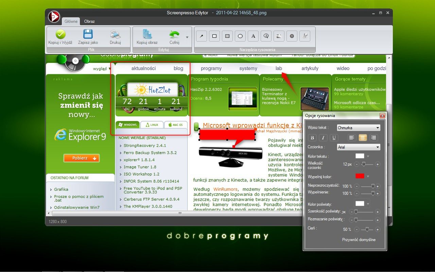This screenshot has height=272, width=435.
Task: Click the Kopiuj obraz icon
Action: (147, 34)
